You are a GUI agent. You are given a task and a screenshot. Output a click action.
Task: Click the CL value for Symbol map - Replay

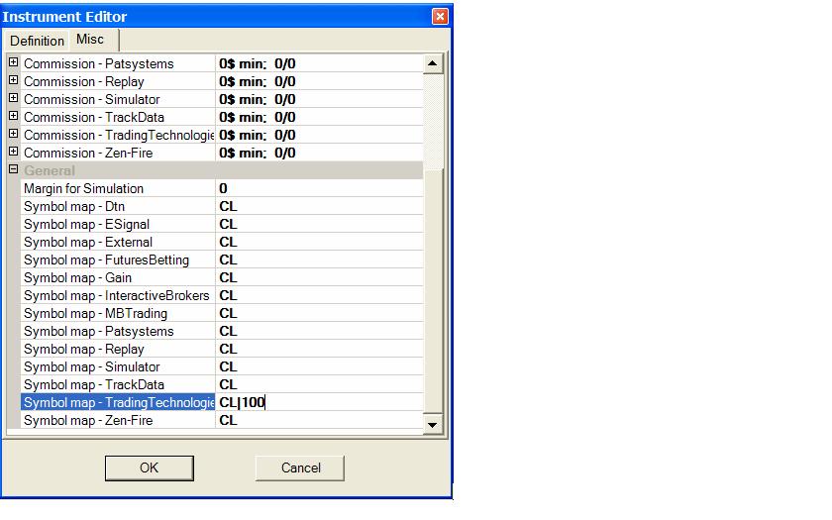click(228, 349)
